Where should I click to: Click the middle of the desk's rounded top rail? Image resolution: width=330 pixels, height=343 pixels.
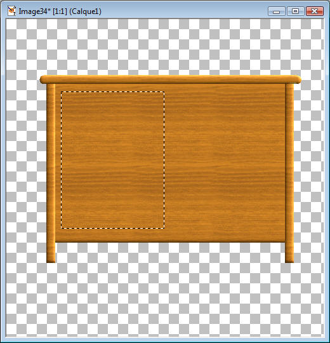tap(171, 79)
